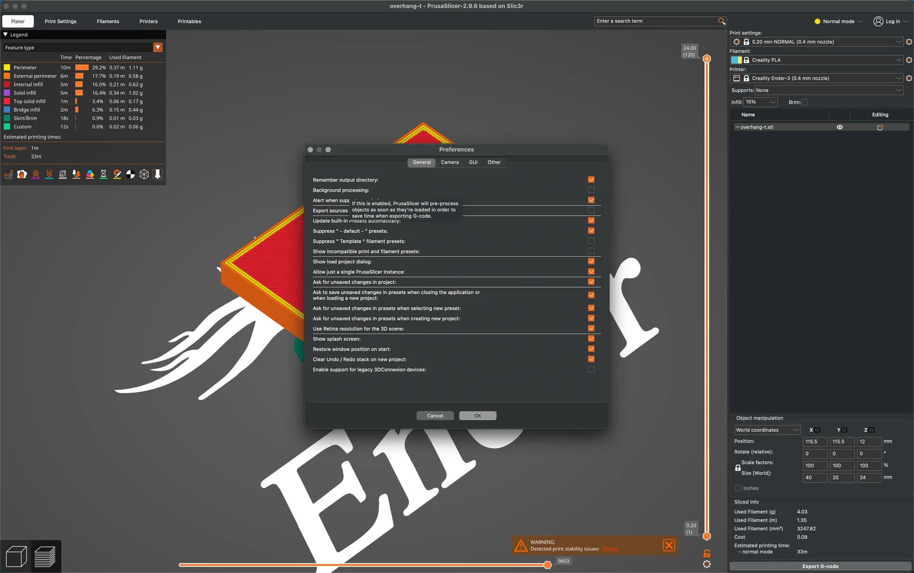
Task: Open World coordinates dropdown
Action: [767, 430]
